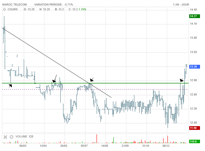Click the 12.90 price axis label
The image size is (205, 151).
pos(193,80)
